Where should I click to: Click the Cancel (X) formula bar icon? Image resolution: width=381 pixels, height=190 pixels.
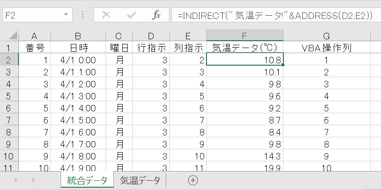coord(106,15)
